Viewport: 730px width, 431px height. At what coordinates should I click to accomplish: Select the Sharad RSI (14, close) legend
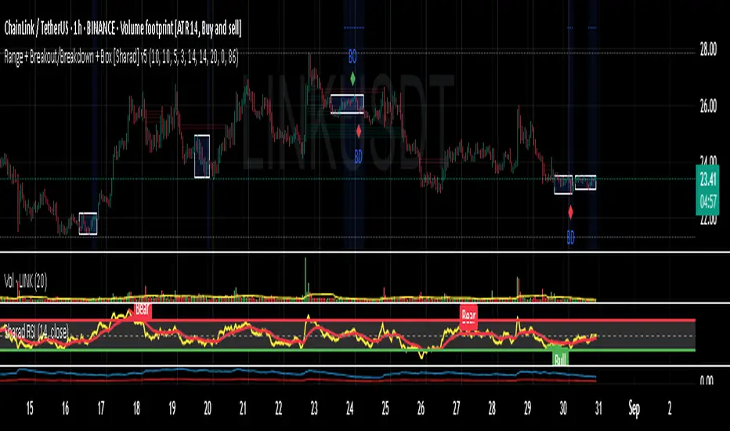tap(36, 331)
